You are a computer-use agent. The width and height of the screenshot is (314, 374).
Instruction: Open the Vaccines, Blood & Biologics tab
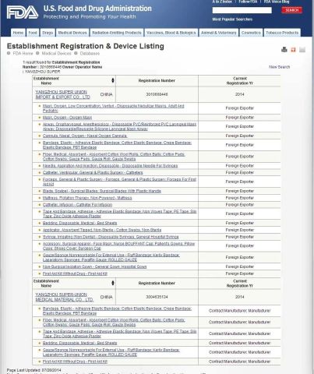tap(171, 33)
